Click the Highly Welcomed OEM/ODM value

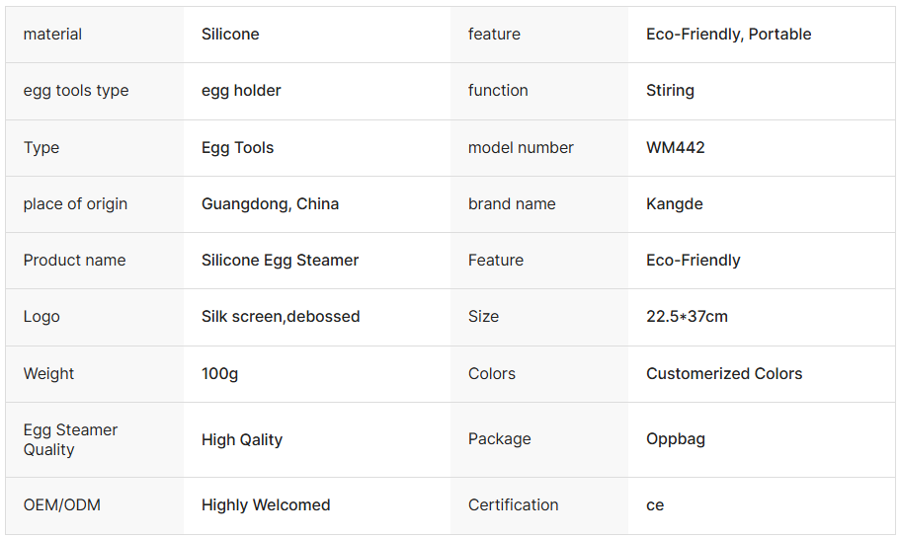[x=266, y=505]
